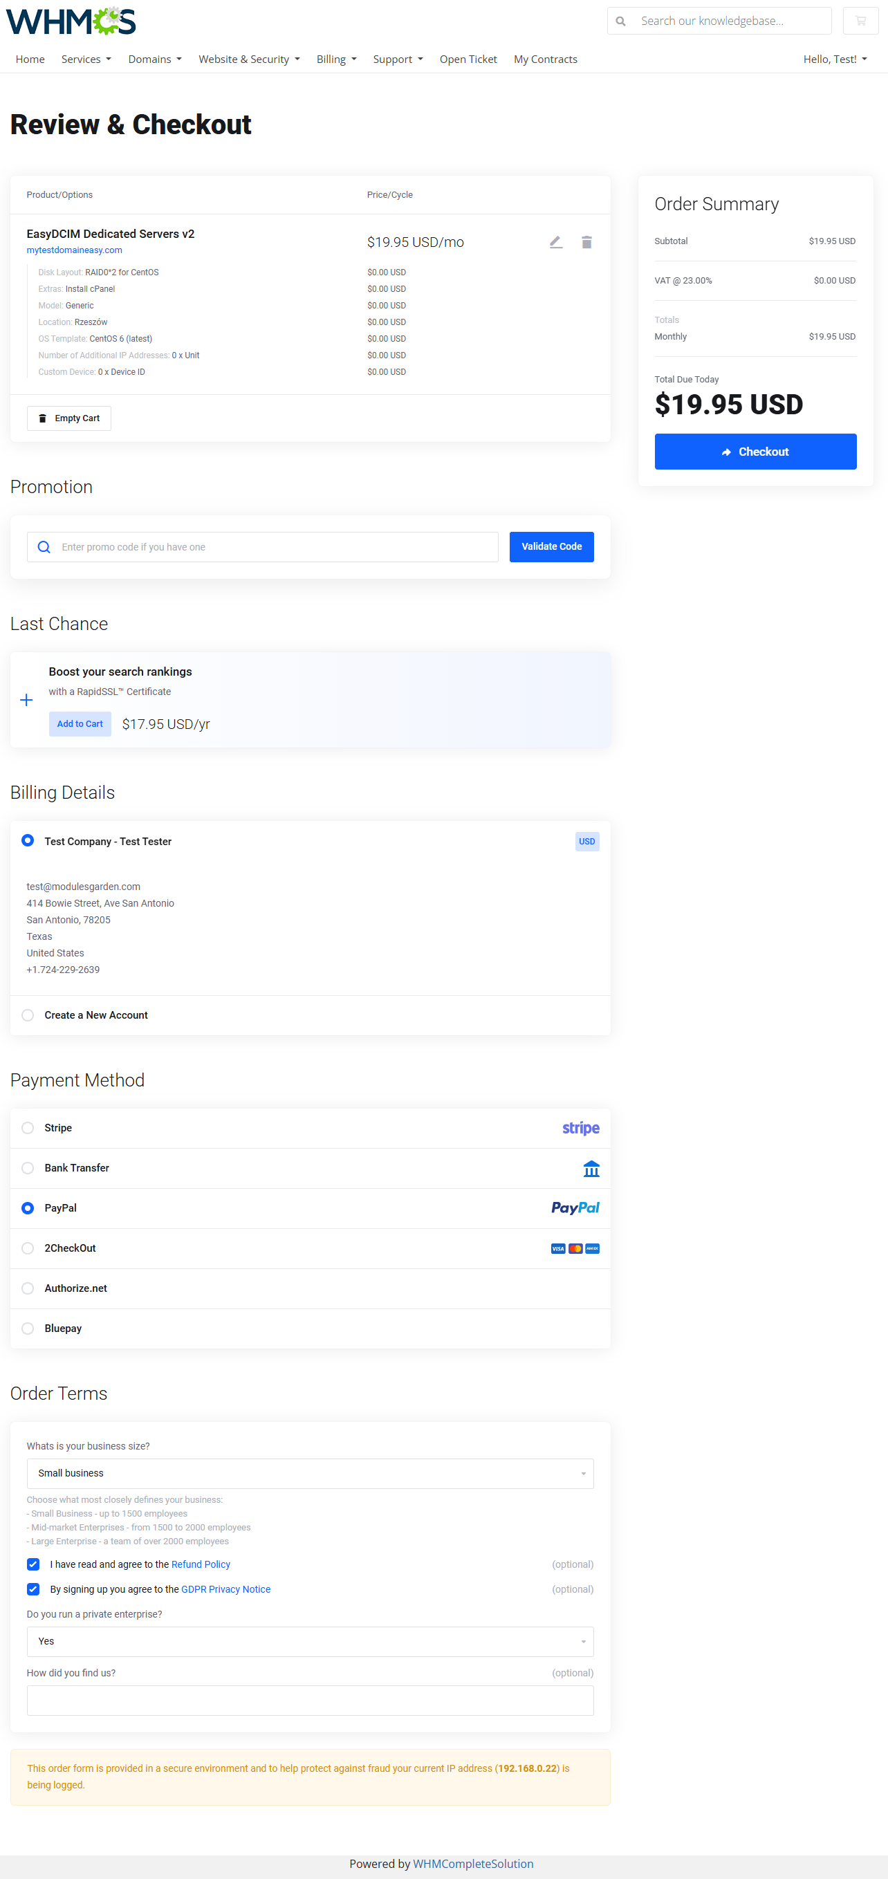Click the 2CheckOut credit card icons
888x1879 pixels.
tap(575, 1249)
